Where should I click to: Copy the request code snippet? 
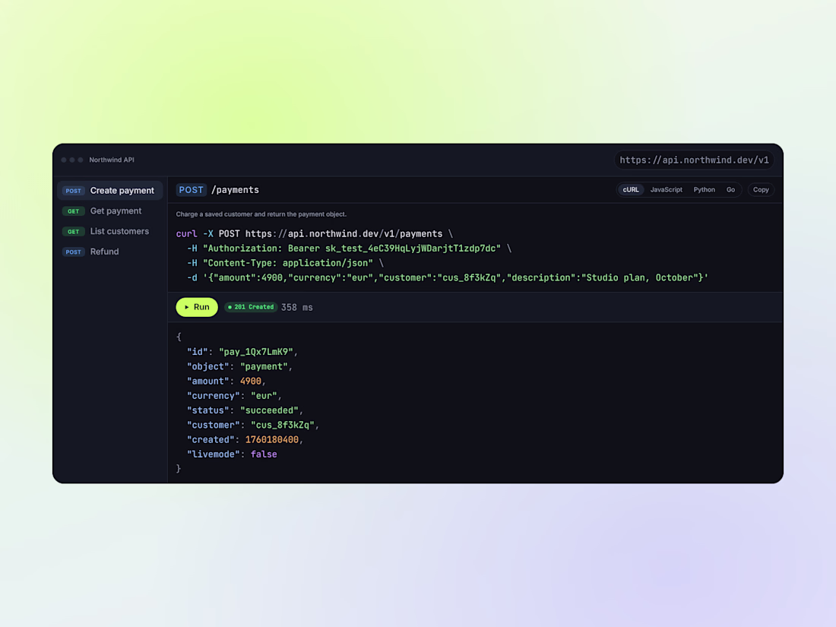coord(761,190)
